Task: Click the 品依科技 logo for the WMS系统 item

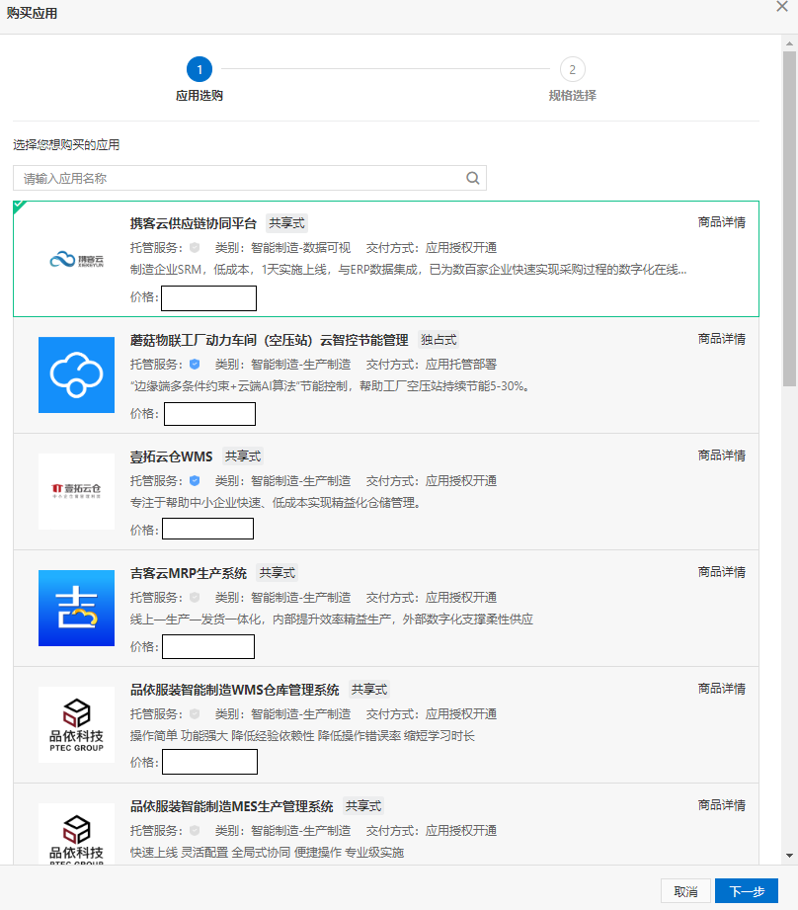Action: point(77,725)
